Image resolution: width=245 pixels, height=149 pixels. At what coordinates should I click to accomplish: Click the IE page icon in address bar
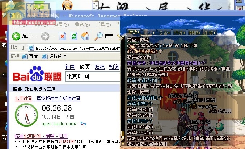[31, 48]
